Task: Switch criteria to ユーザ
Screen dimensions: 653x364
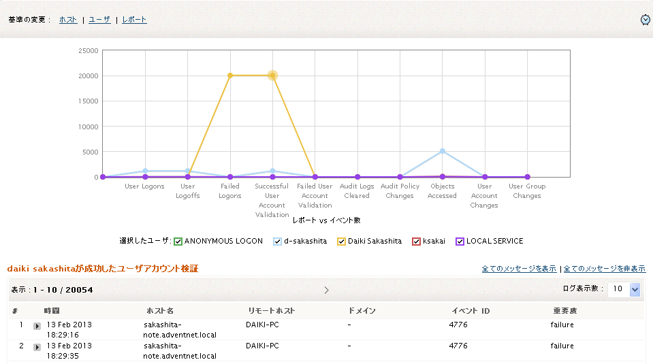Action: click(x=99, y=20)
